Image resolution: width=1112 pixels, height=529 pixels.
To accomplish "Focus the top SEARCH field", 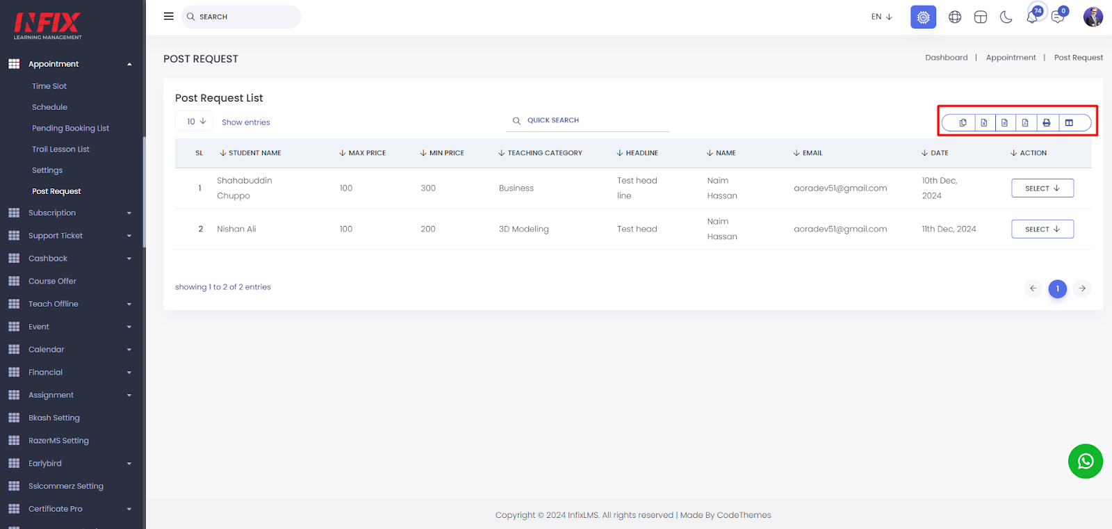I will tap(241, 17).
